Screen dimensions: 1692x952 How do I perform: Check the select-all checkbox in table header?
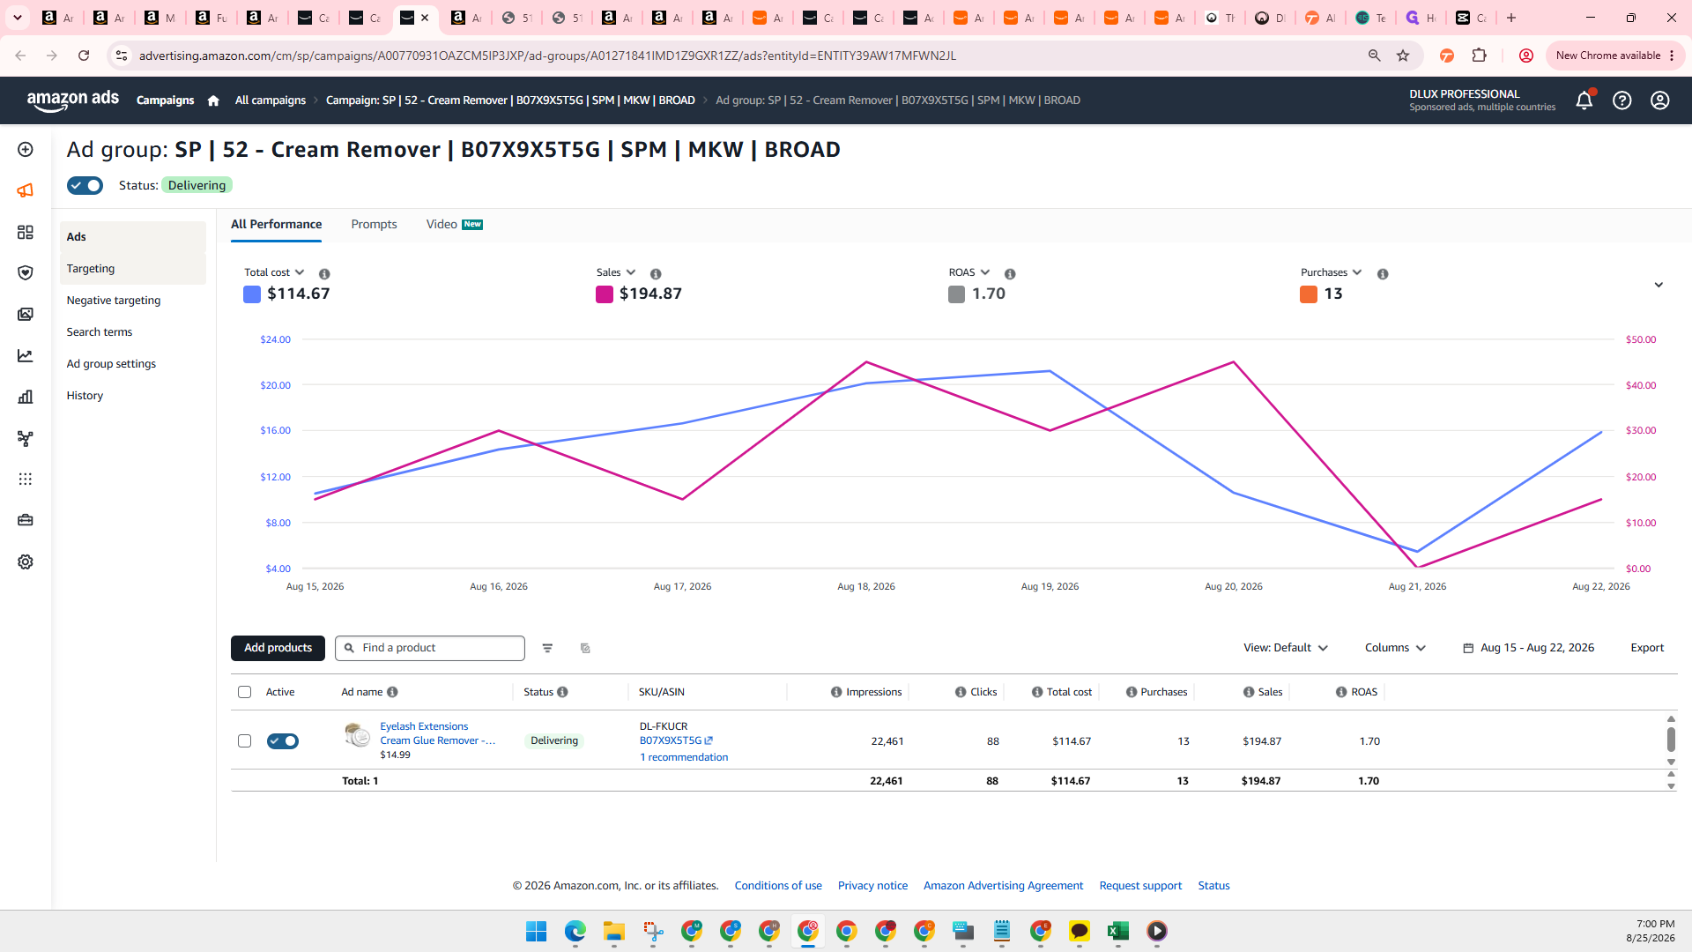245,692
